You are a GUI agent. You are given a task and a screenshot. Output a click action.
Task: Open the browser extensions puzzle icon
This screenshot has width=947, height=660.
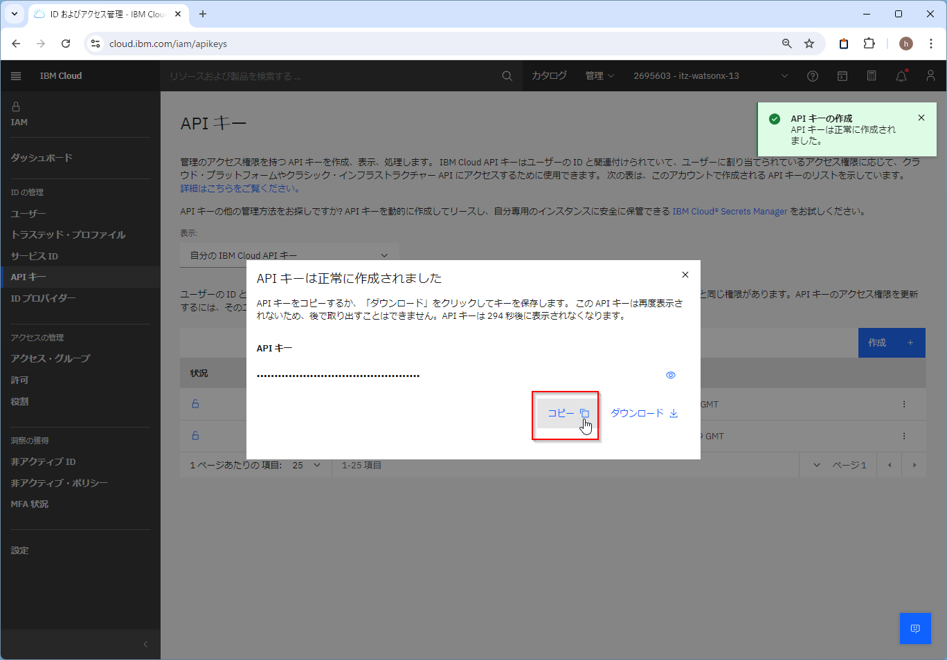coord(869,44)
